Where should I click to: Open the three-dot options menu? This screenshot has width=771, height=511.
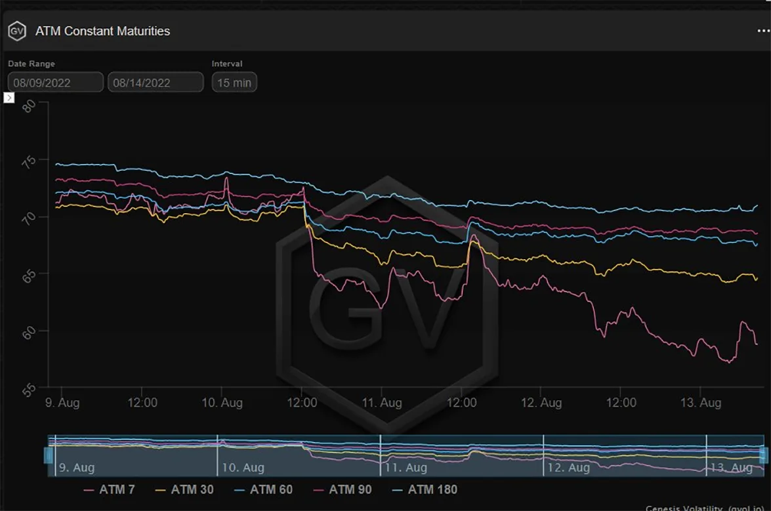point(764,31)
